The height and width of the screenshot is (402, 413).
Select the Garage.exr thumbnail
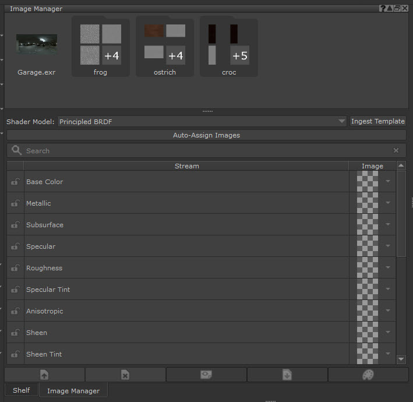37,44
